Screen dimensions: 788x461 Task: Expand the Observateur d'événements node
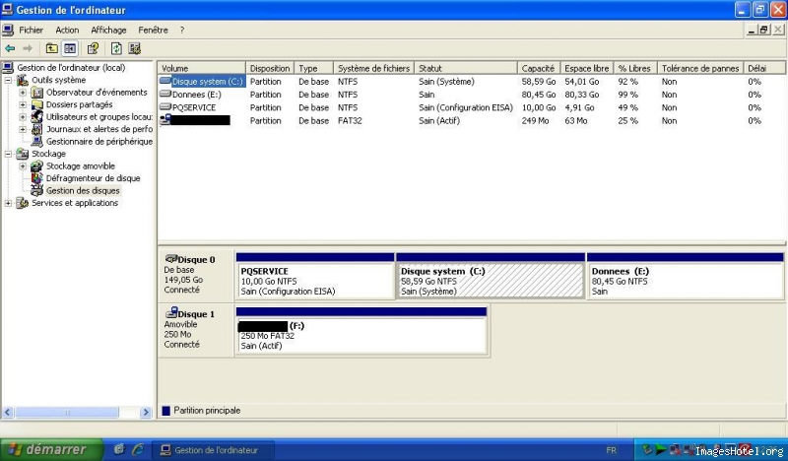coord(23,93)
